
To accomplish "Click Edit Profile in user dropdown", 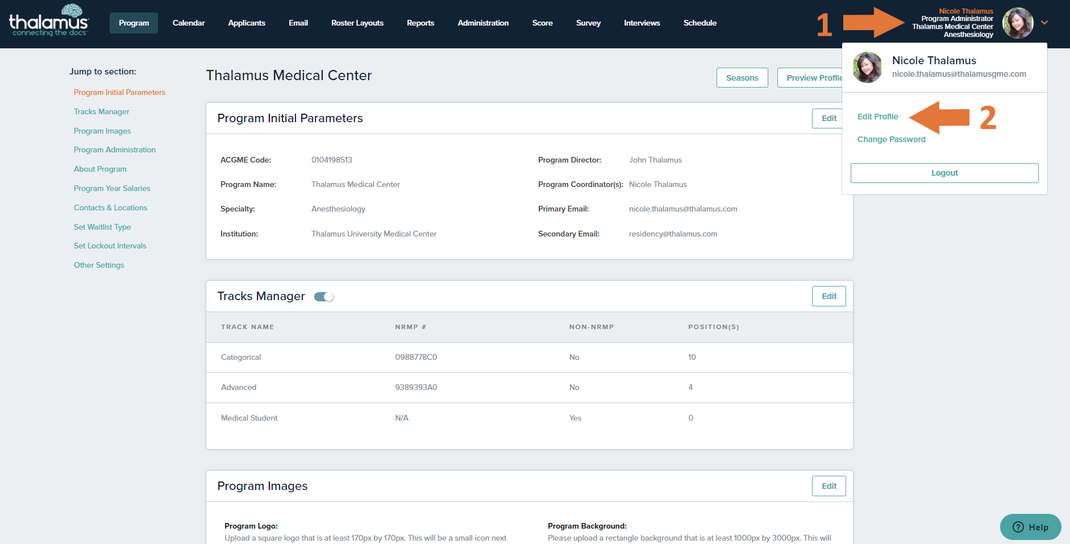I will tap(878, 117).
